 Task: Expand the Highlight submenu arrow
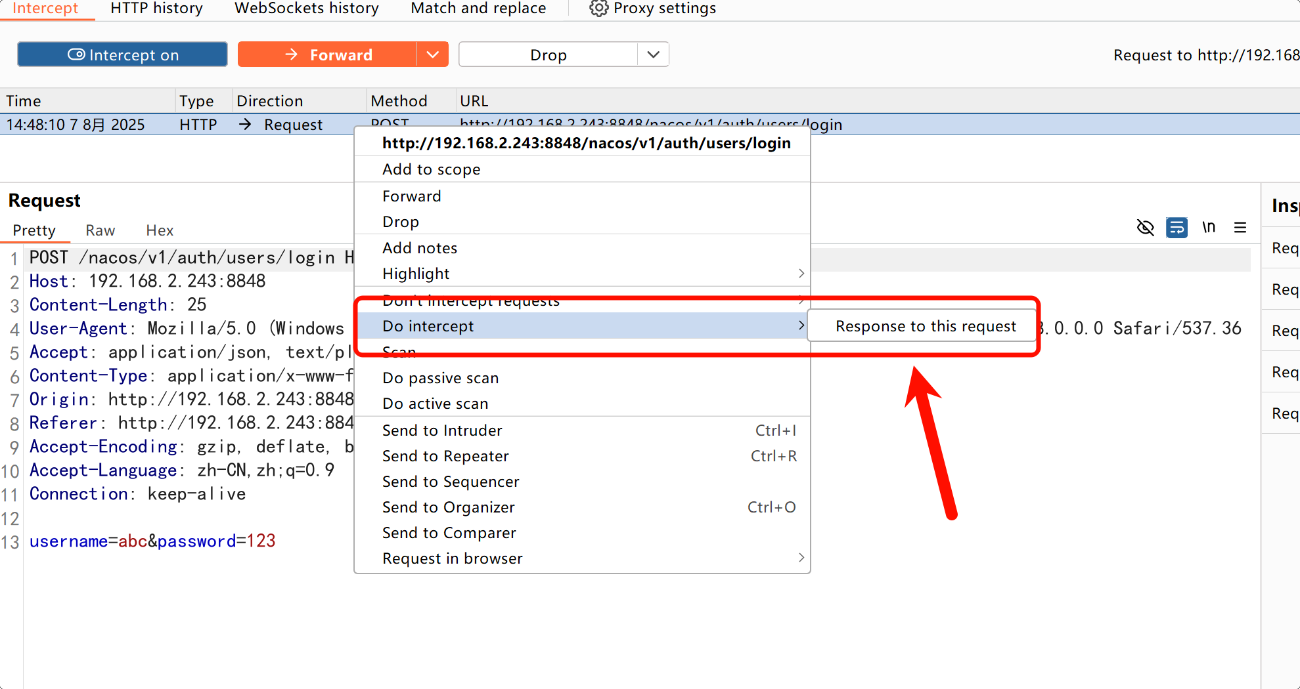tap(801, 274)
